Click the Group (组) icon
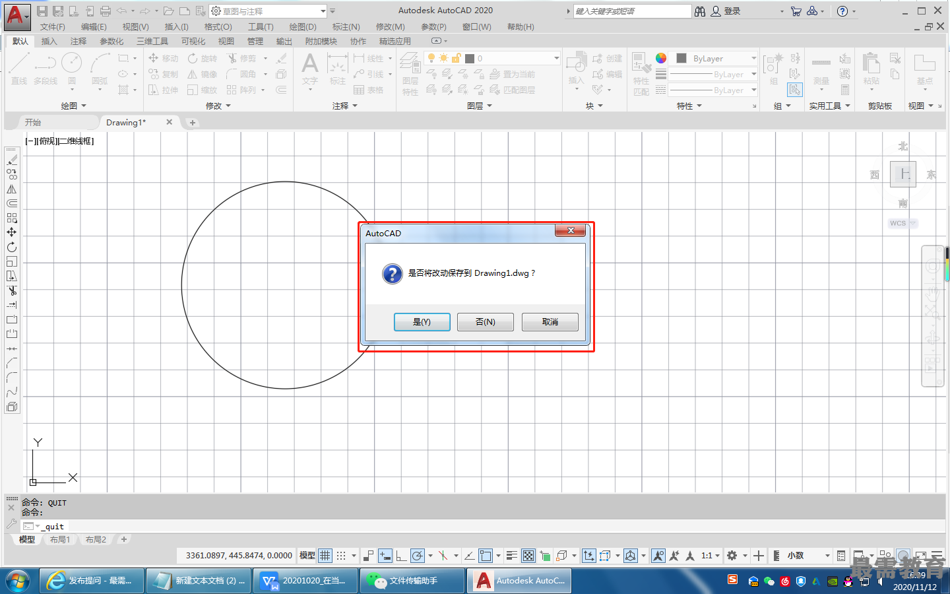The image size is (950, 594). [x=773, y=69]
